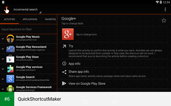The width and height of the screenshot is (171, 106).
Task: Toggle the favorite star for Google+
Action: pos(164,20)
